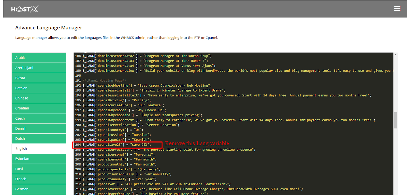407x195 pixels.
Task: Open the hamburger menu icon
Action: 397,9
